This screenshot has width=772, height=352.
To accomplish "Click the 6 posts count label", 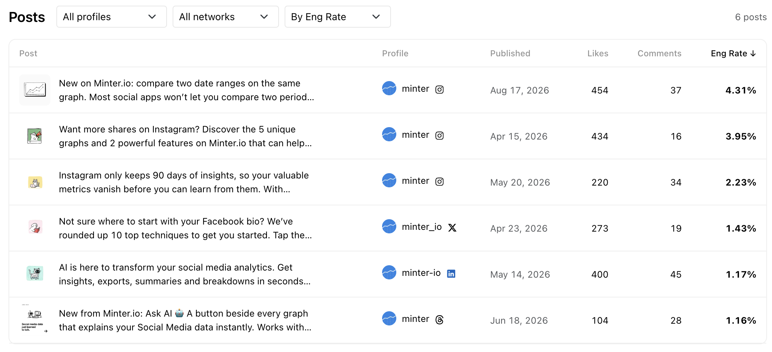I will 751,17.
